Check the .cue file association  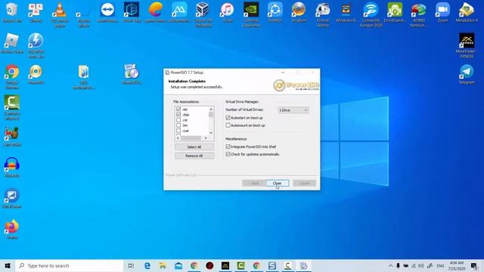178,131
